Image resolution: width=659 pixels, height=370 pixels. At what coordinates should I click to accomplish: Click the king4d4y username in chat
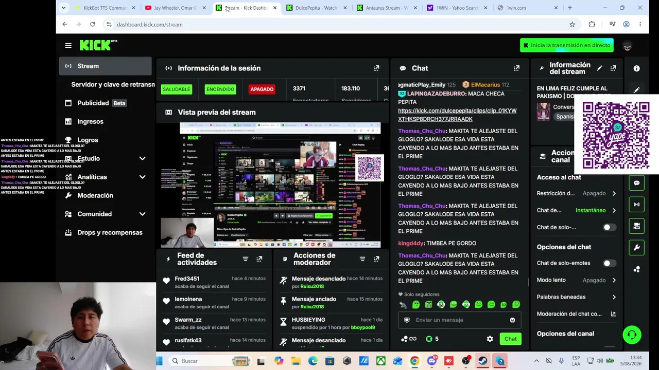tap(411, 244)
